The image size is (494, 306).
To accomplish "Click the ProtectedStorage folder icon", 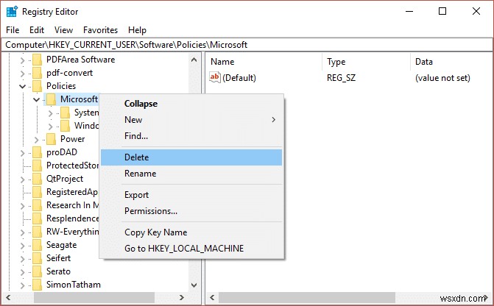I will 37,166.
